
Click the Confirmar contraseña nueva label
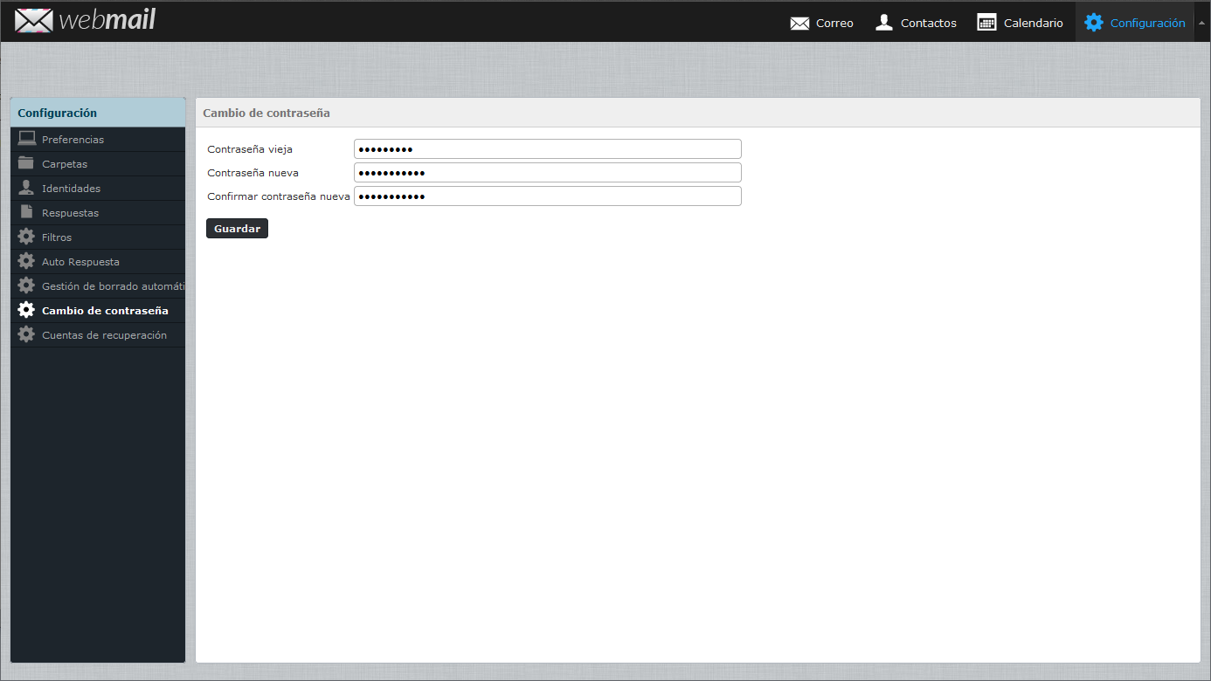coord(279,196)
